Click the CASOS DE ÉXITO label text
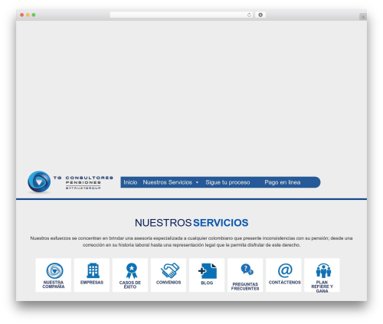Viewport: 383px width, 324px height. pyautogui.click(x=130, y=285)
